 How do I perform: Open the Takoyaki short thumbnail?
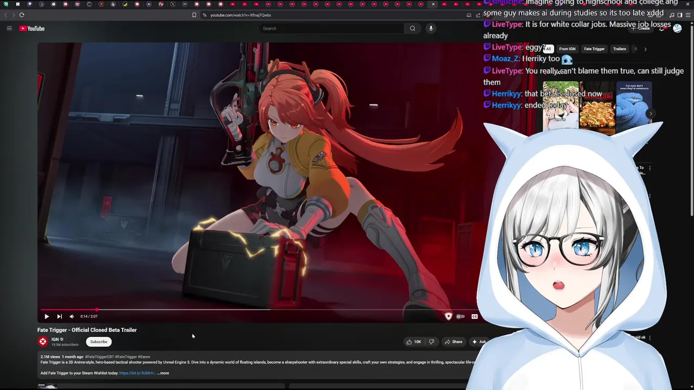[597, 107]
